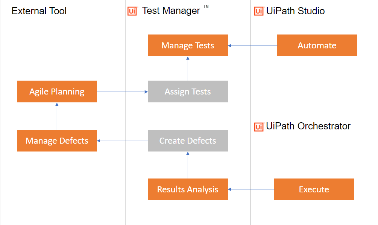Click the UiPath Orchestrator heading text
Image resolution: width=378 pixels, height=225 pixels.
click(308, 126)
